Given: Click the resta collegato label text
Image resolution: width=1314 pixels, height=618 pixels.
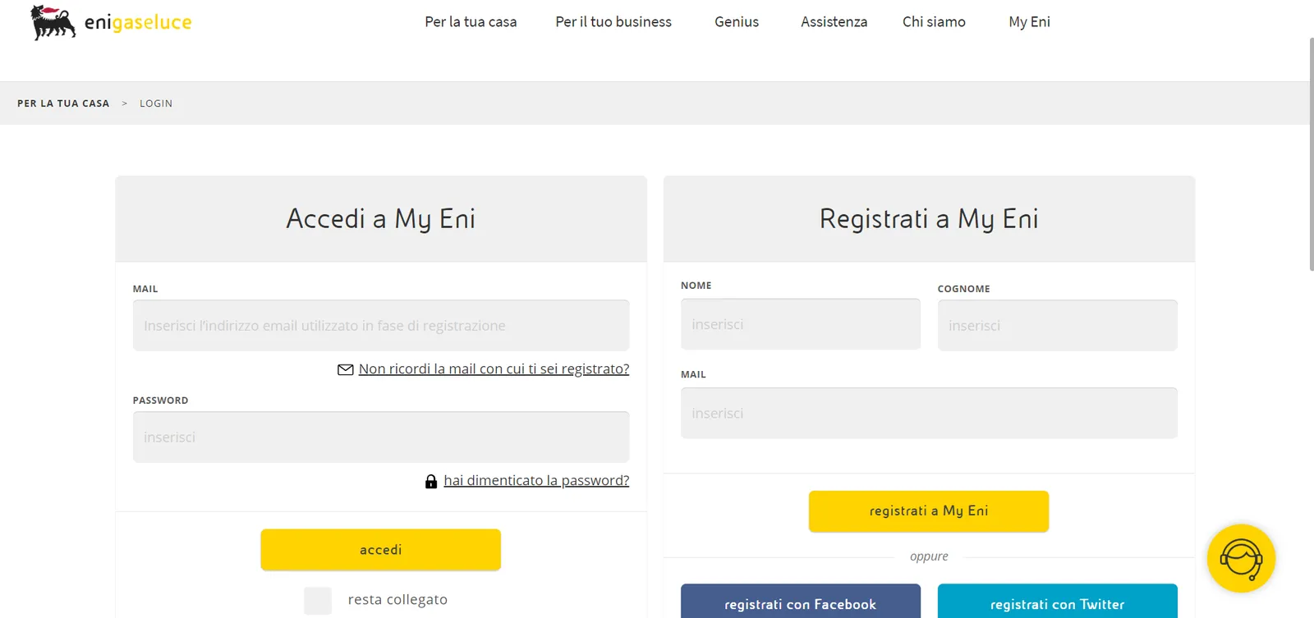Looking at the screenshot, I should coord(397,600).
